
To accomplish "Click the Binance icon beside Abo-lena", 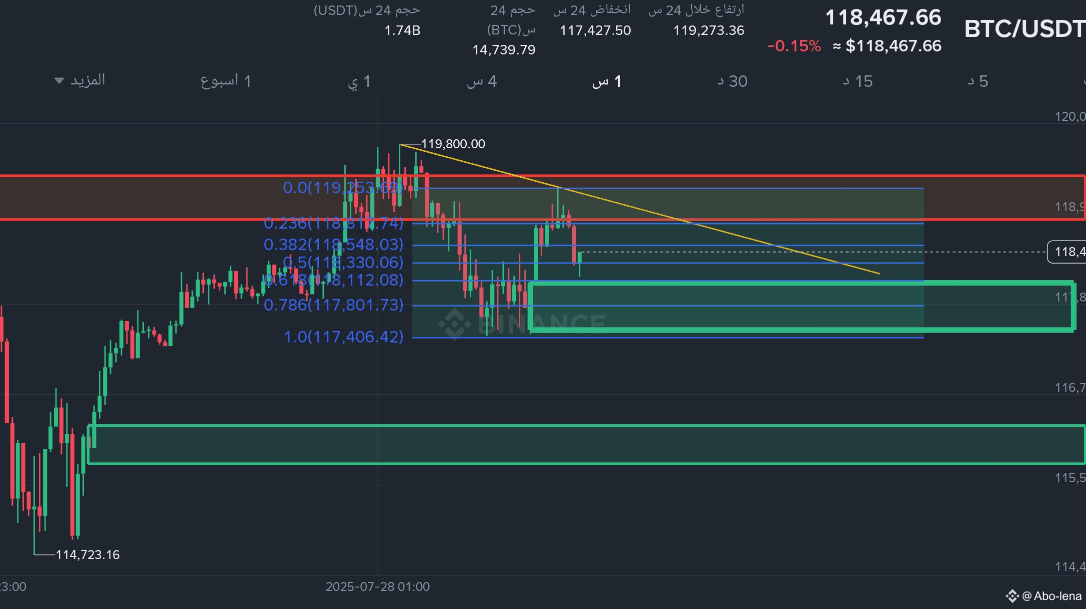I will (1012, 596).
